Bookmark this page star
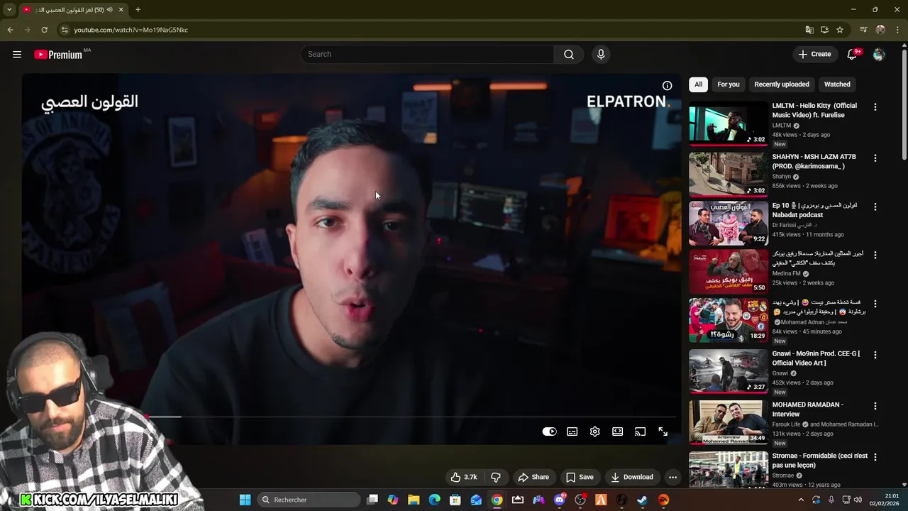908x511 pixels. (x=840, y=30)
